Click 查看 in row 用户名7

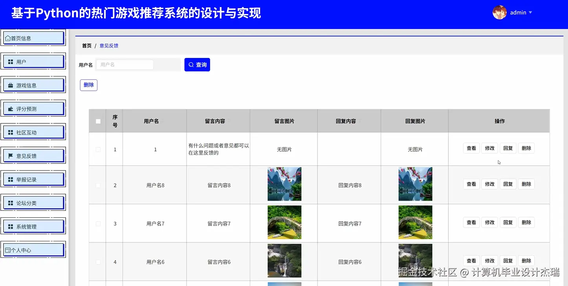tap(471, 223)
